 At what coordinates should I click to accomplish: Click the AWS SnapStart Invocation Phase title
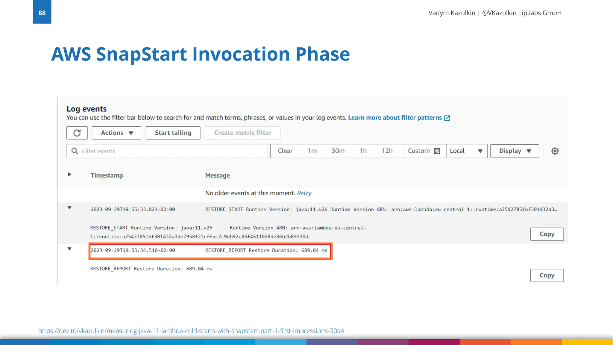tap(201, 54)
